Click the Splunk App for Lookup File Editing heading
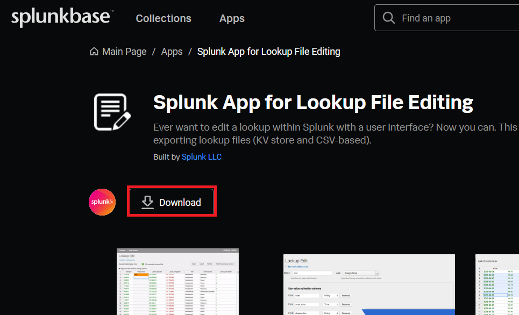The height and width of the screenshot is (315, 519). pos(313,102)
